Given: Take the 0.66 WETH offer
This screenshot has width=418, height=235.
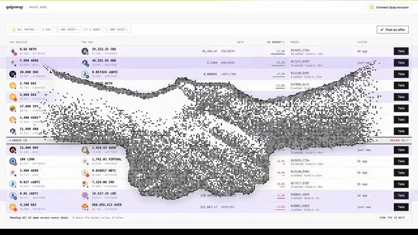Looking at the screenshot, I should (401, 51).
